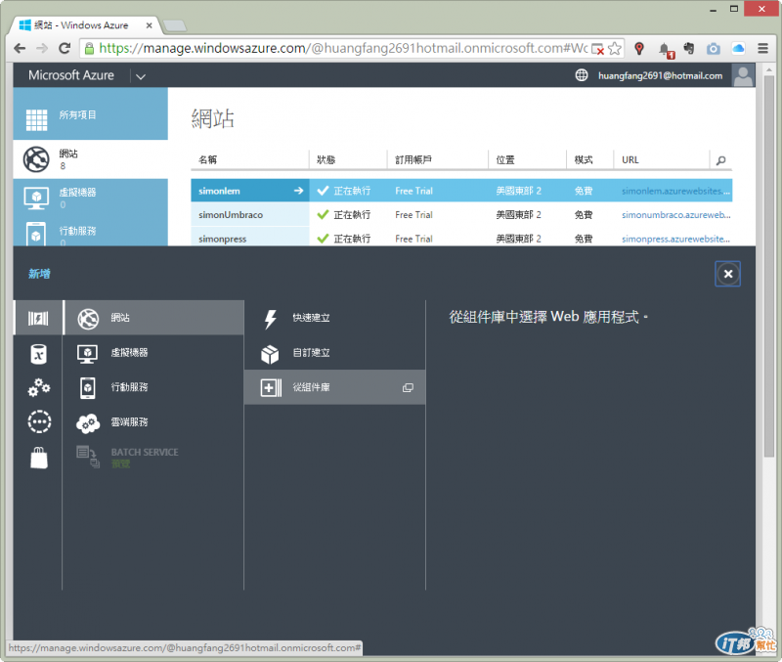Select 虛擬機器 in the New panel list
The height and width of the screenshot is (662, 782).
click(x=154, y=353)
